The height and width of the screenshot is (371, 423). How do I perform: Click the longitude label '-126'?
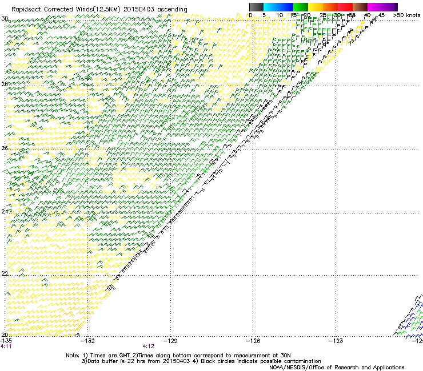click(x=253, y=341)
